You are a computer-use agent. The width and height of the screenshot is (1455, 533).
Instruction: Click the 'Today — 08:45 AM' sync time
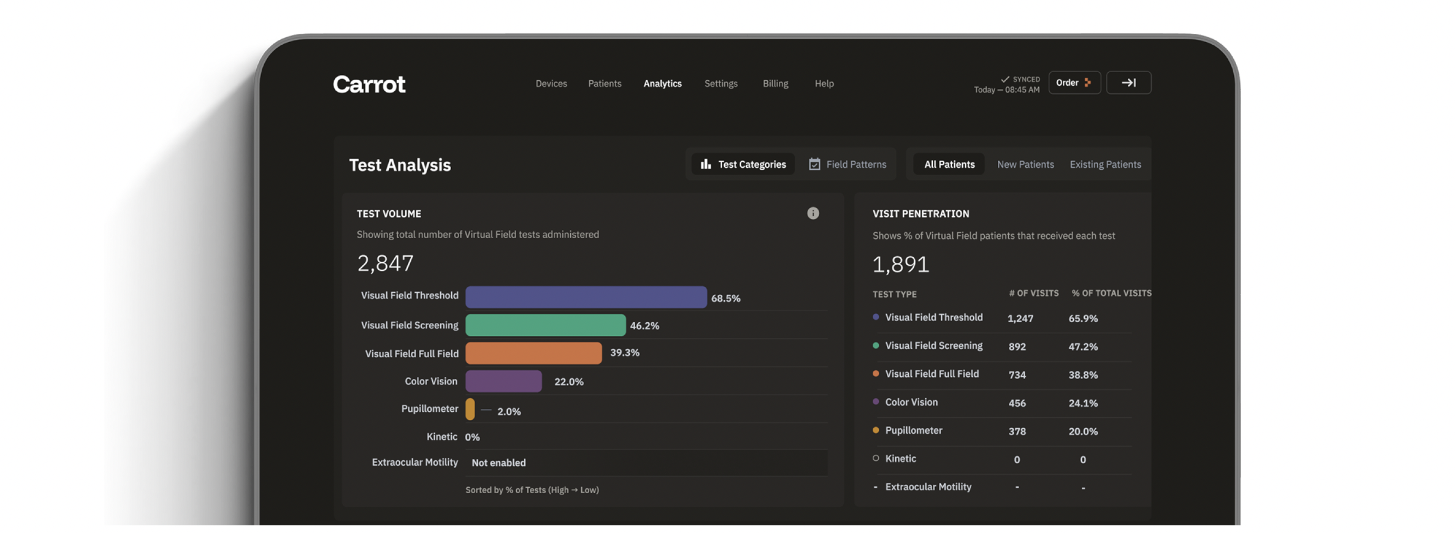[x=1006, y=90]
